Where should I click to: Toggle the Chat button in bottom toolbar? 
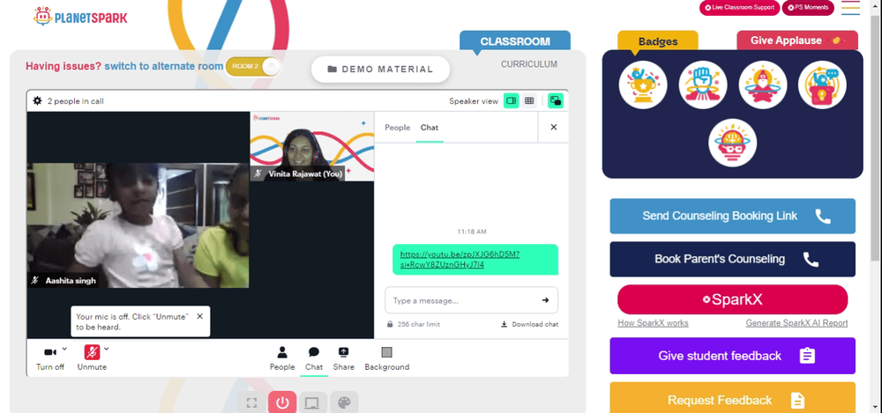(x=314, y=358)
